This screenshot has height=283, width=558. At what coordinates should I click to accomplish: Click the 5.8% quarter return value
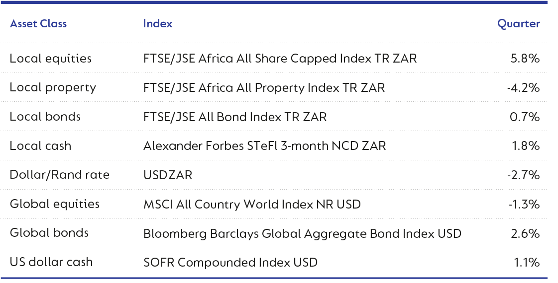525,59
